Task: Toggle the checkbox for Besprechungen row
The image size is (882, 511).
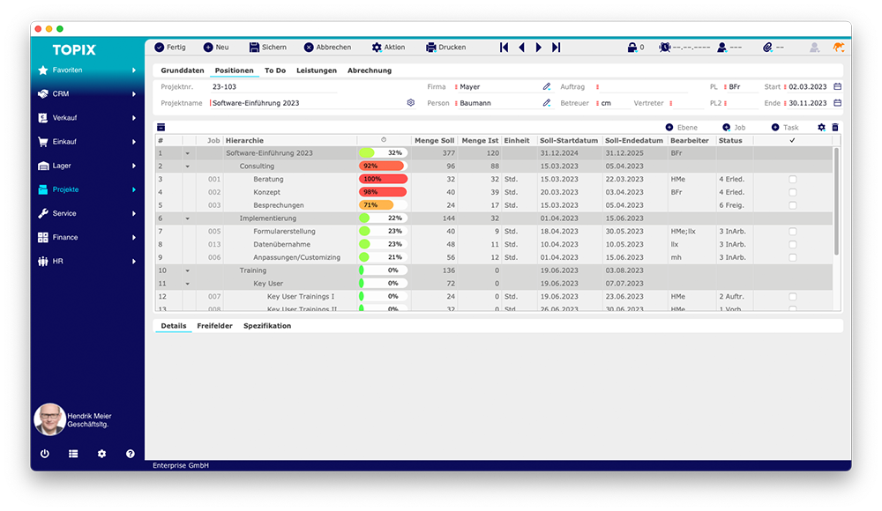Action: [792, 205]
